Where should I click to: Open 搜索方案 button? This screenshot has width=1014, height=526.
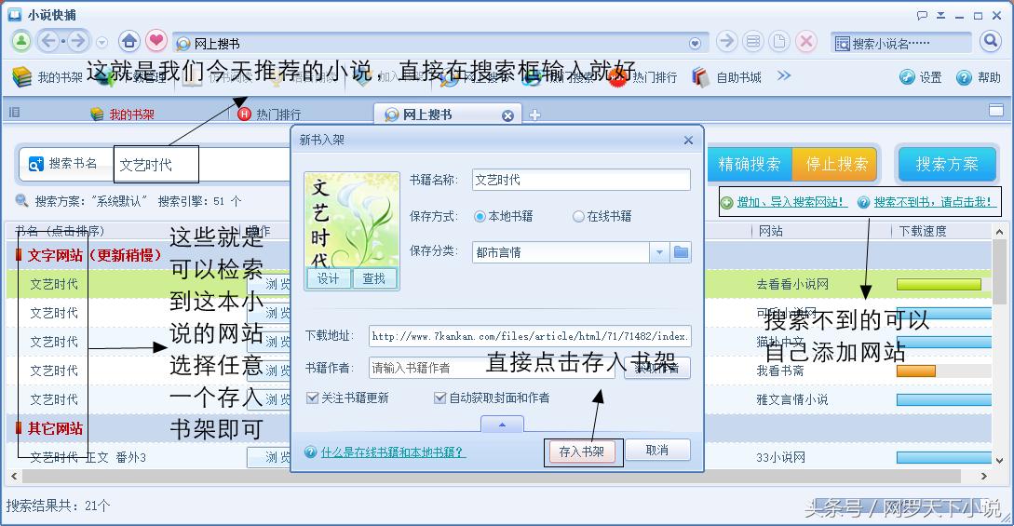click(x=947, y=164)
